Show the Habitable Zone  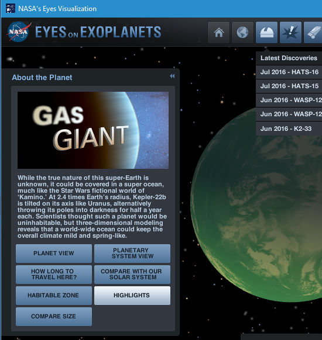click(54, 296)
